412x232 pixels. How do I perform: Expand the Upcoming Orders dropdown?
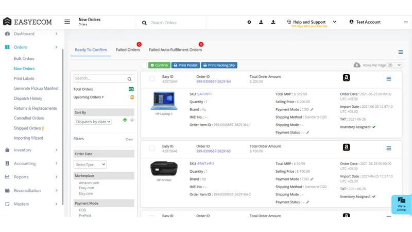click(89, 97)
